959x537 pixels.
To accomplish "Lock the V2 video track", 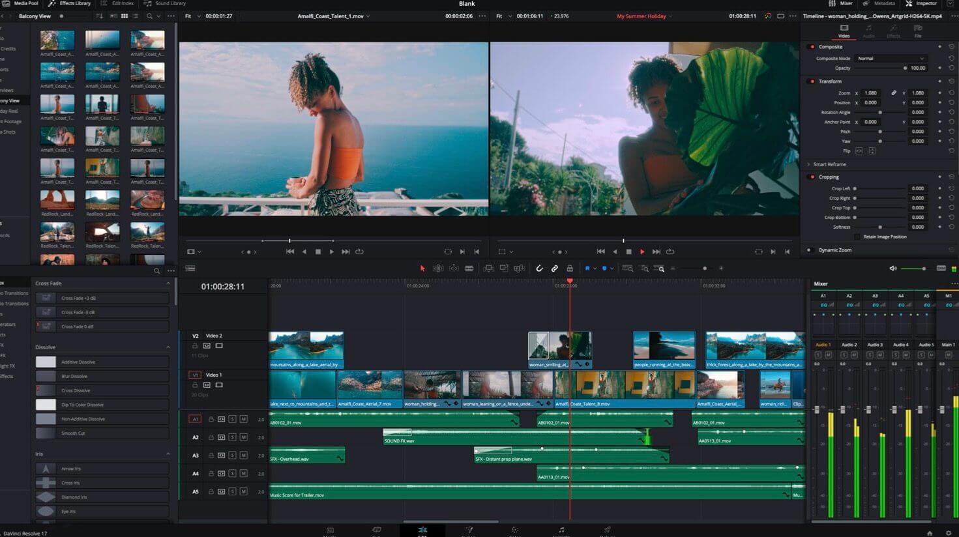I will point(195,346).
